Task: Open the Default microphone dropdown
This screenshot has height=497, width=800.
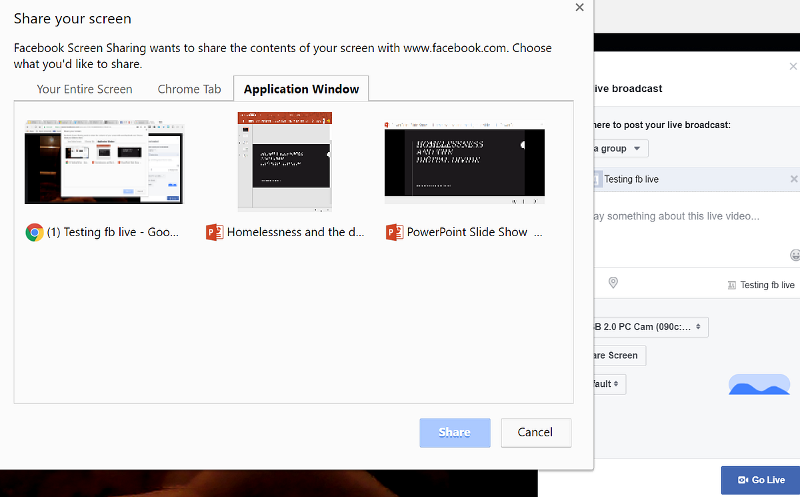Action: [x=609, y=384]
